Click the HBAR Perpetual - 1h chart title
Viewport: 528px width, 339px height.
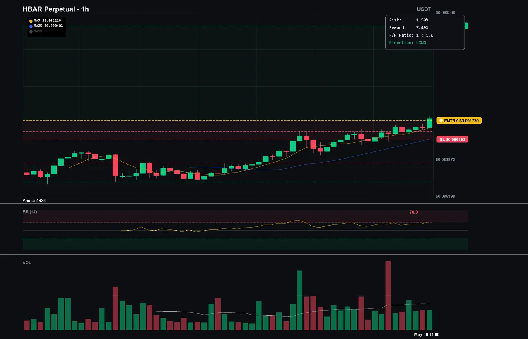point(56,9)
